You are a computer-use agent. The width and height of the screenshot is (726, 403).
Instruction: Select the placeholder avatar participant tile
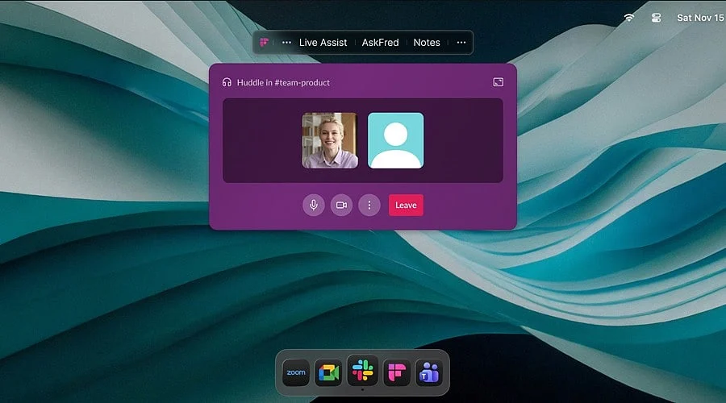[x=395, y=140]
